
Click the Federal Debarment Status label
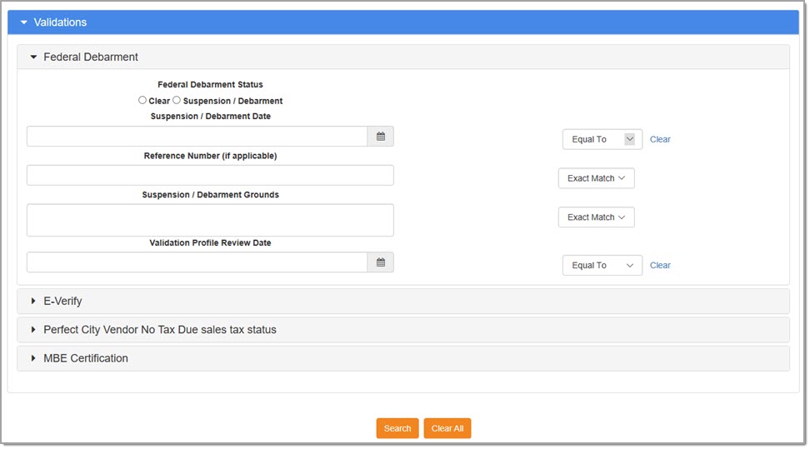tap(210, 85)
